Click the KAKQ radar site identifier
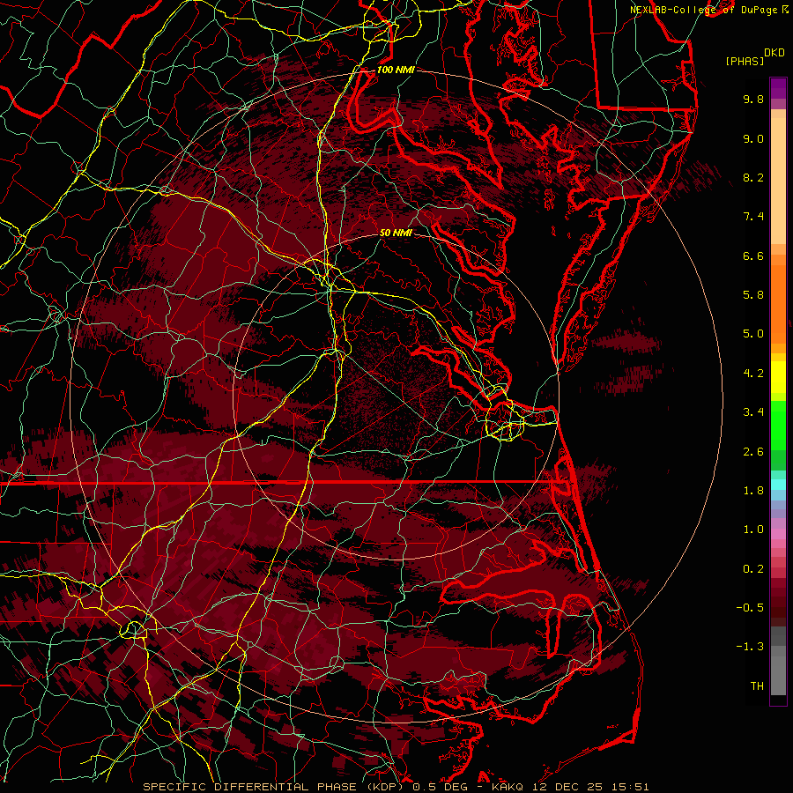The image size is (793, 793). 508,787
